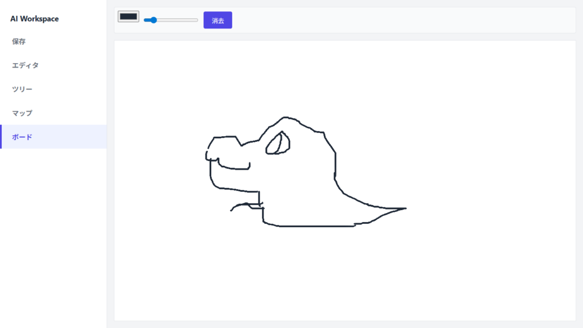583x328 pixels.
Task: Click the right end of brush size slider
Action: point(197,20)
